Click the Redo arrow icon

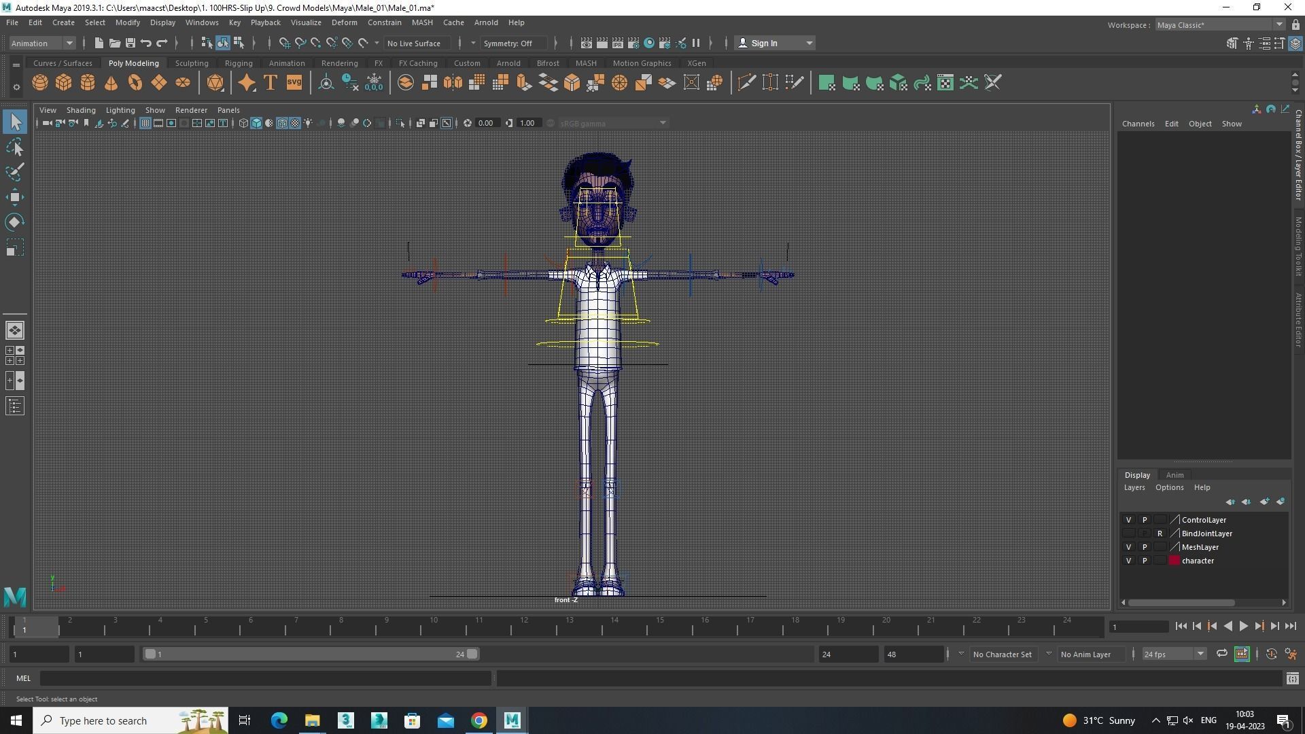pos(162,43)
